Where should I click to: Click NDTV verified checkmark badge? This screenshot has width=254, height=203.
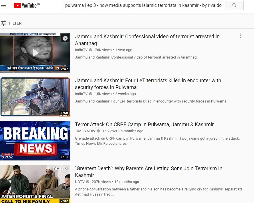(88, 182)
